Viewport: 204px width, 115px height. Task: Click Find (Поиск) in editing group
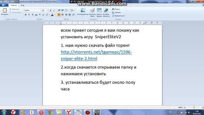pyautogui.click(x=116, y=9)
